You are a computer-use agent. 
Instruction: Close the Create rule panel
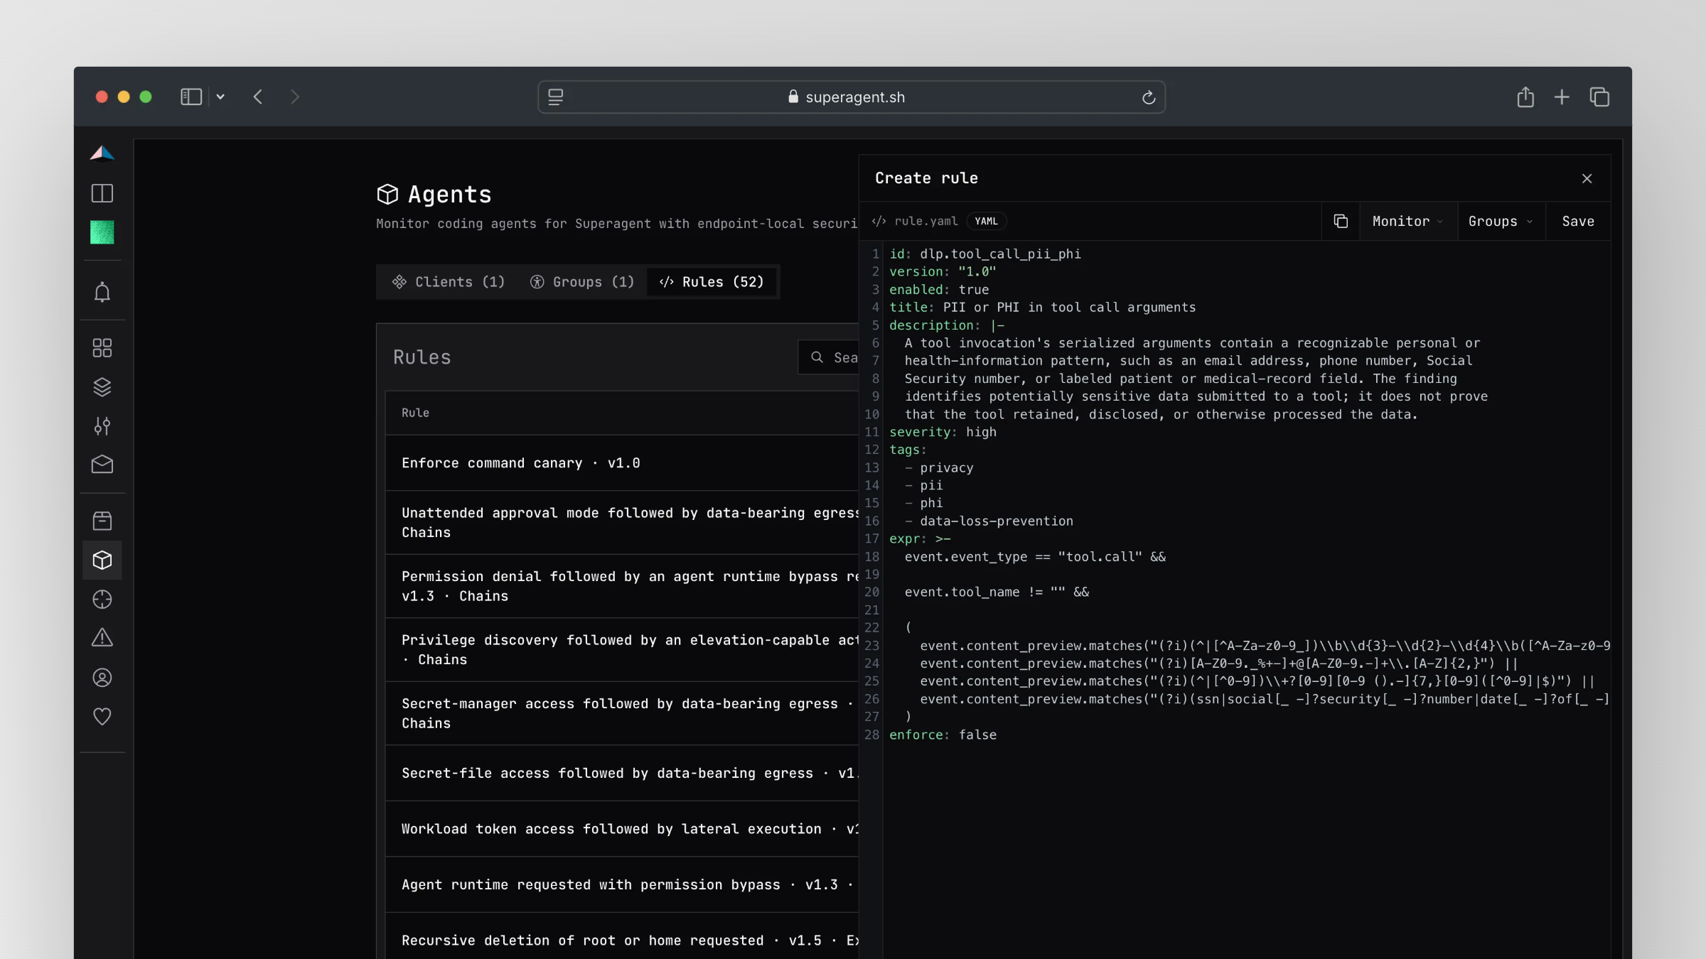tap(1587, 178)
